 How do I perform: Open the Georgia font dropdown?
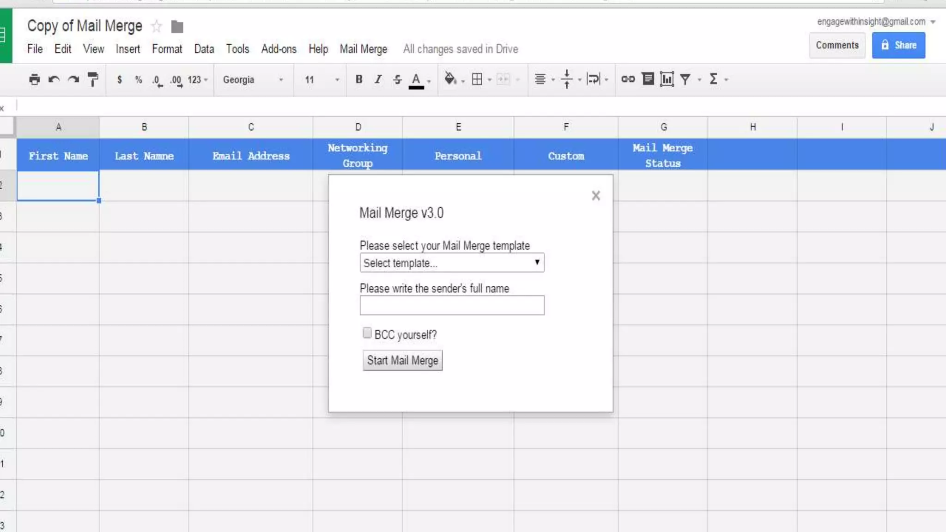coord(253,79)
